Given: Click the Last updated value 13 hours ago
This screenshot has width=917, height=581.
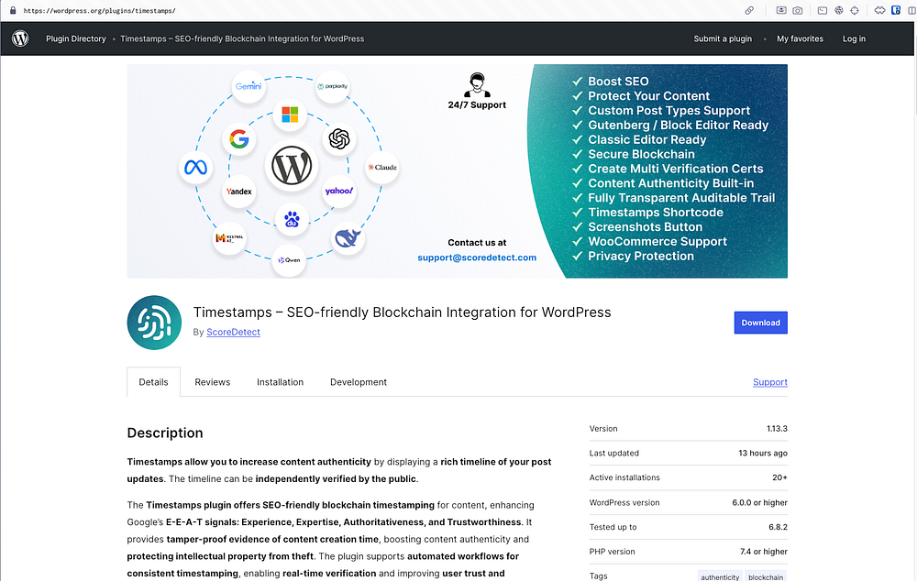Looking at the screenshot, I should [763, 453].
